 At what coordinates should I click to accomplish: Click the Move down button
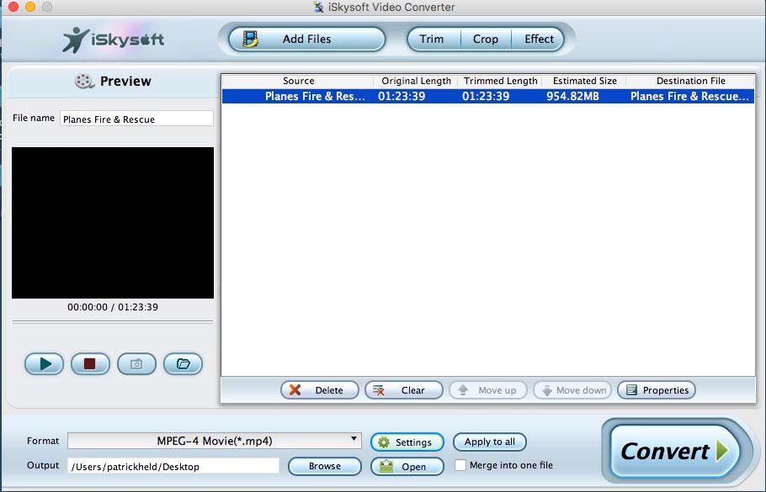[x=572, y=390]
